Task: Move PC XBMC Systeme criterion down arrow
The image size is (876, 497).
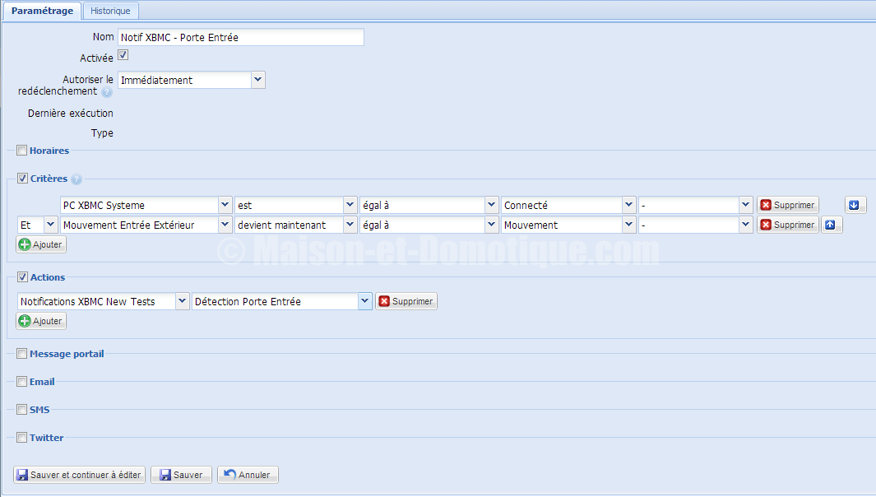Action: 855,205
